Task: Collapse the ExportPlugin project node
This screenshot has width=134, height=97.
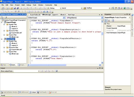Action: 2,22
